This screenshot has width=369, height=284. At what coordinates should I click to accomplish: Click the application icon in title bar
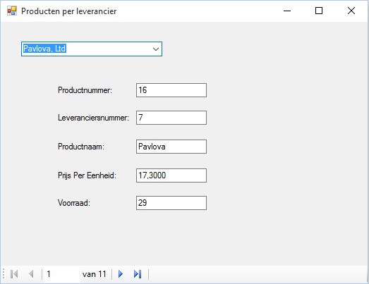[x=12, y=11]
